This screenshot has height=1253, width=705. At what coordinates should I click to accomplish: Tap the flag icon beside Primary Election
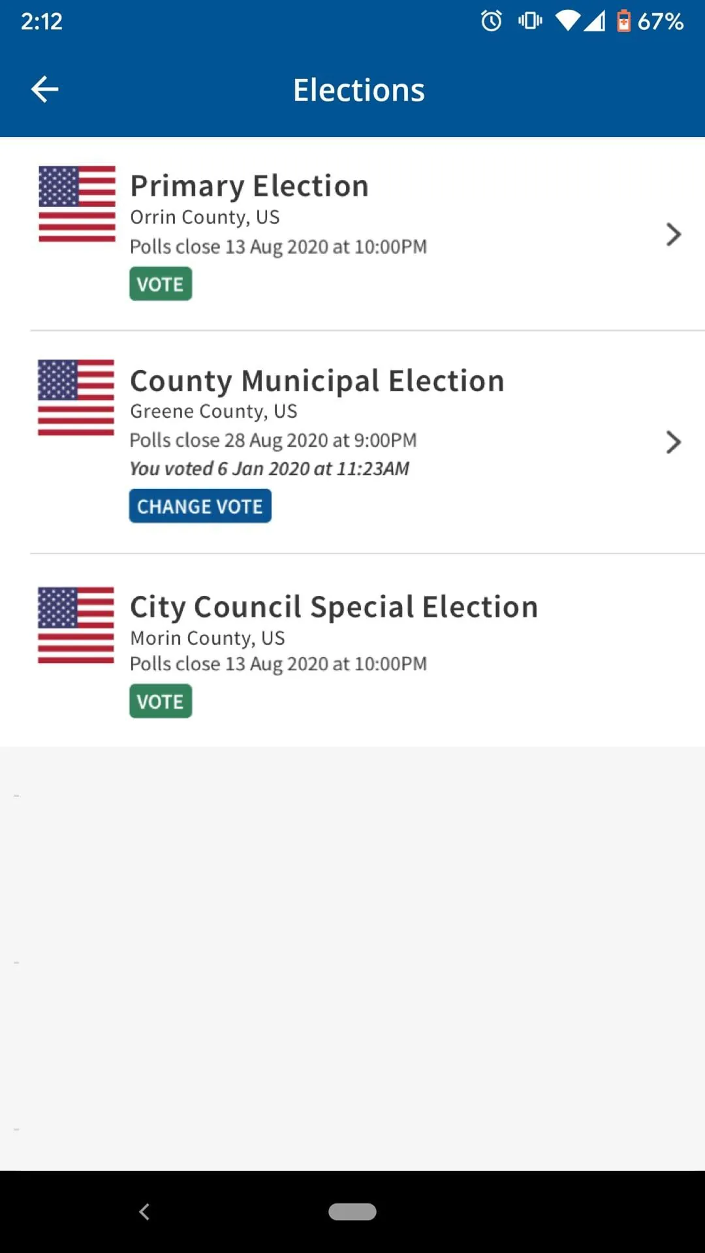point(77,204)
